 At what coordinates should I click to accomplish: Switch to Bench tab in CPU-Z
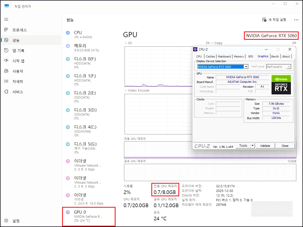pos(275,56)
